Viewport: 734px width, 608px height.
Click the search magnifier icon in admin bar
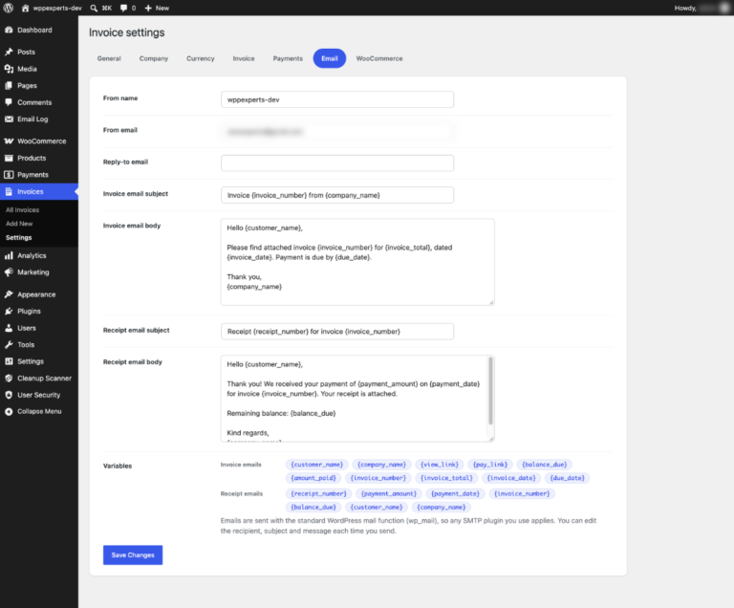94,8
